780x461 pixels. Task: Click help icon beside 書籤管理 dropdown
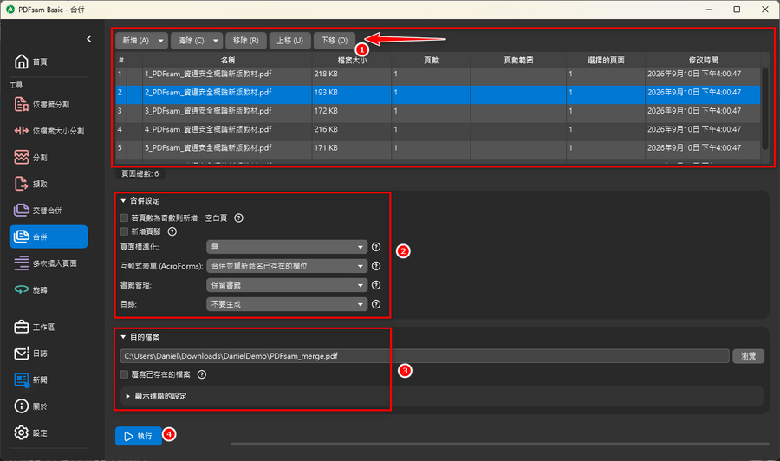point(376,285)
